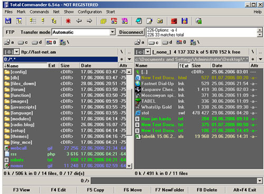Viewport: 264px width, 194px height.
Task: Go forward with the right arrow icon
Action: coord(90,21)
